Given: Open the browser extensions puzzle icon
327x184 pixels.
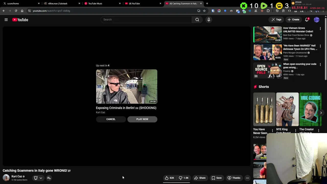Looking at the screenshot, I should 268,11.
